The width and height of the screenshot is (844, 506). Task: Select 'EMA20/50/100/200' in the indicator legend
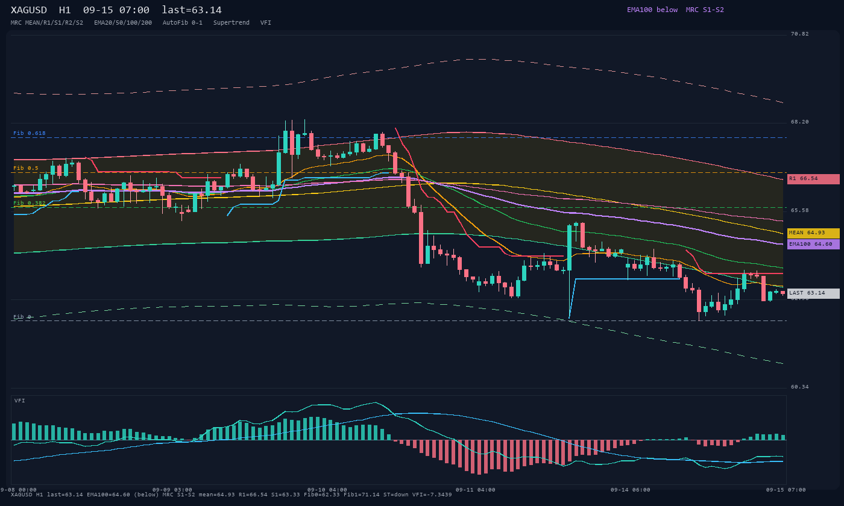coord(123,23)
